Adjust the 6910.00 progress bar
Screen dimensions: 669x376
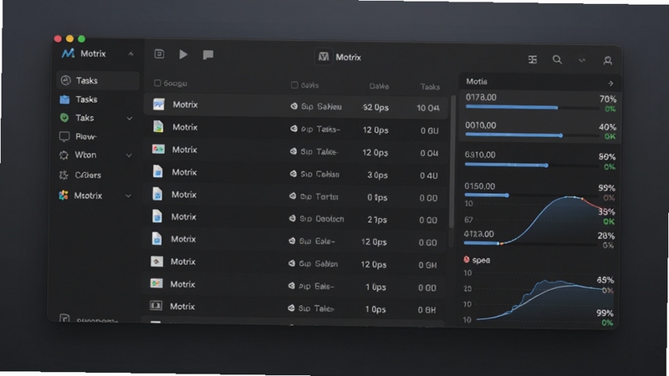click(531, 165)
